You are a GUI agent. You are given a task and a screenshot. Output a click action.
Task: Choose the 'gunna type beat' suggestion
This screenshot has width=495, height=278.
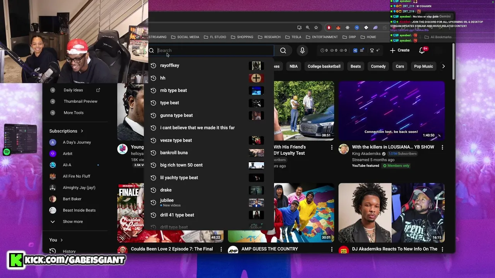208,115
